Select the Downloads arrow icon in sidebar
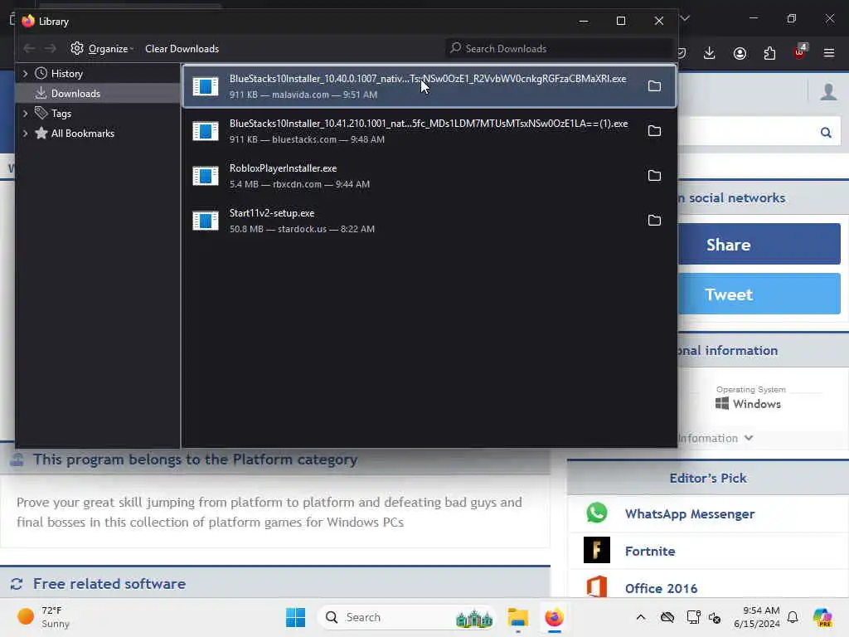This screenshot has width=849, height=637. (41, 93)
